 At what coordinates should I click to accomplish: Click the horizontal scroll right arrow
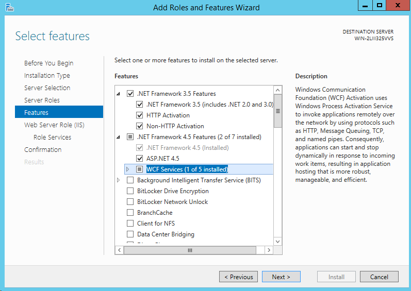click(268, 250)
